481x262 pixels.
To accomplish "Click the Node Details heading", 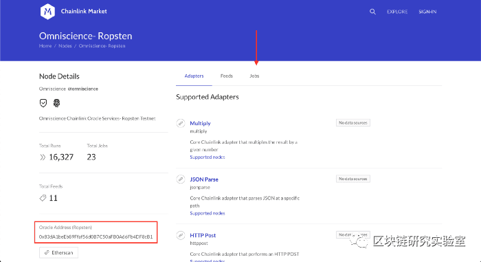I will pos(59,76).
